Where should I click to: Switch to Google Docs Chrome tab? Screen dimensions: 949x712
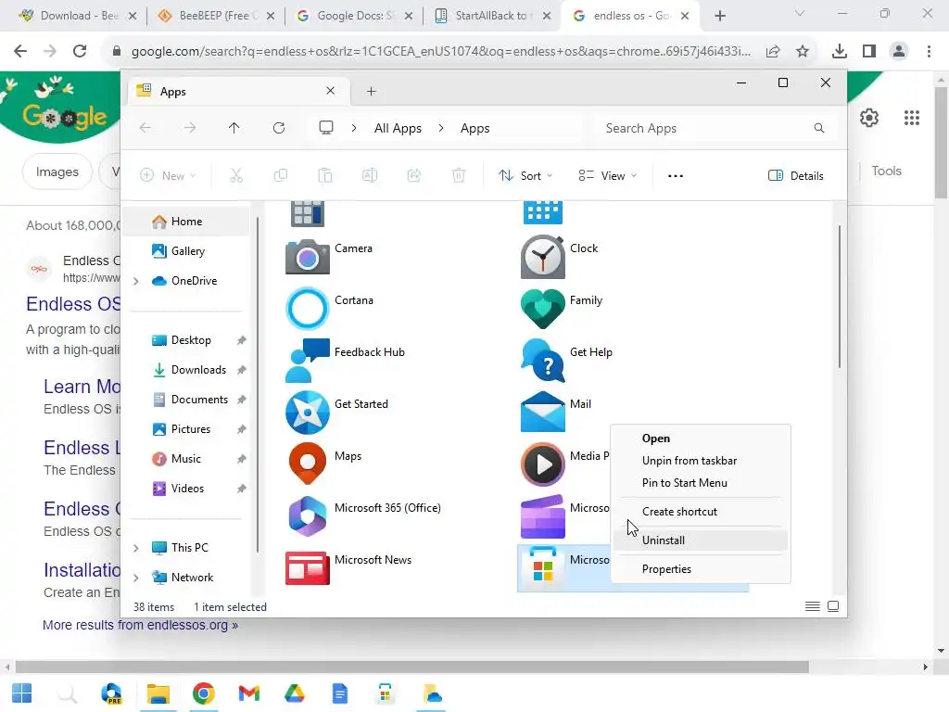pyautogui.click(x=355, y=16)
